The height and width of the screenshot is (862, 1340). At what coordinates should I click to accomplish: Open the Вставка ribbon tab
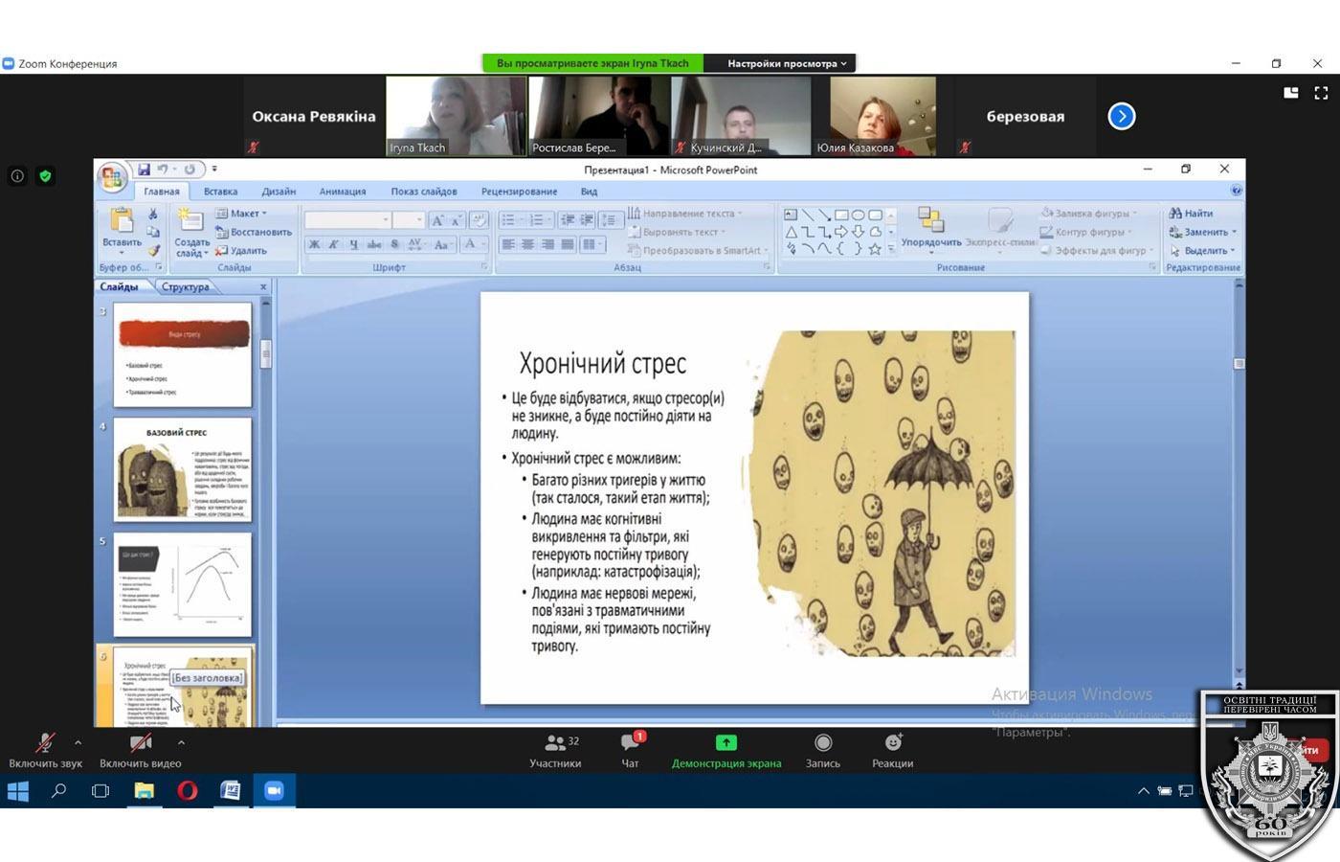click(220, 192)
